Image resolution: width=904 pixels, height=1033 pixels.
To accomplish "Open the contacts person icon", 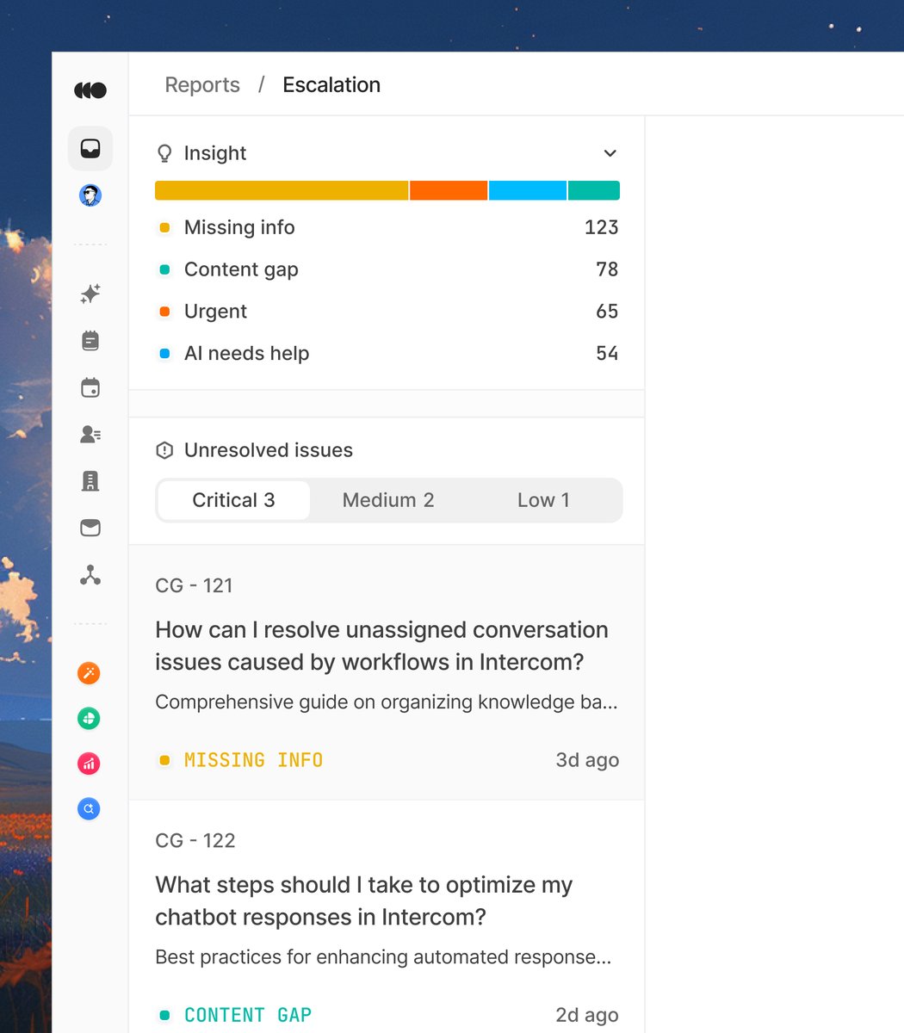I will [90, 434].
